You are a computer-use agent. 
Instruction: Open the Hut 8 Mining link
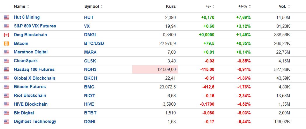pyautogui.click(x=27, y=17)
